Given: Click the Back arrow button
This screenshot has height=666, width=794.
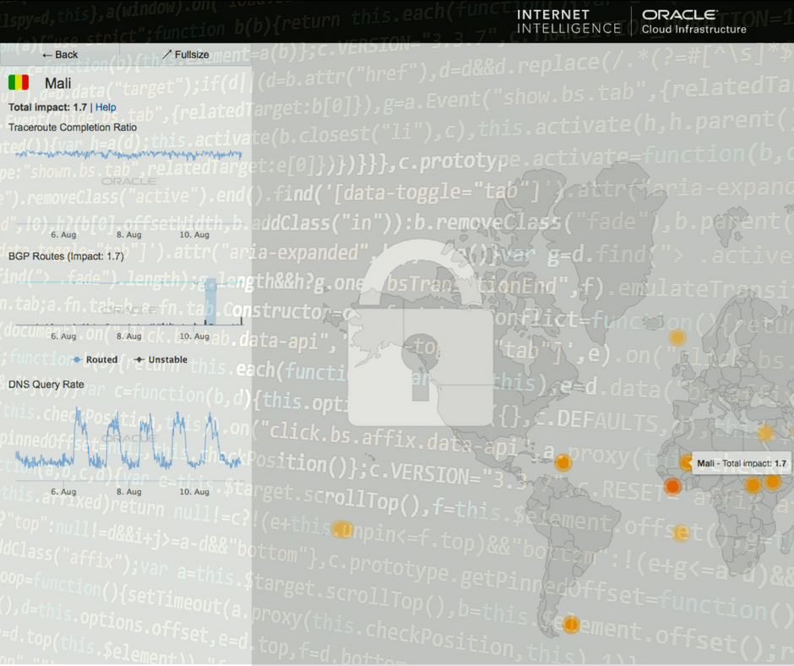Looking at the screenshot, I should tap(59, 55).
